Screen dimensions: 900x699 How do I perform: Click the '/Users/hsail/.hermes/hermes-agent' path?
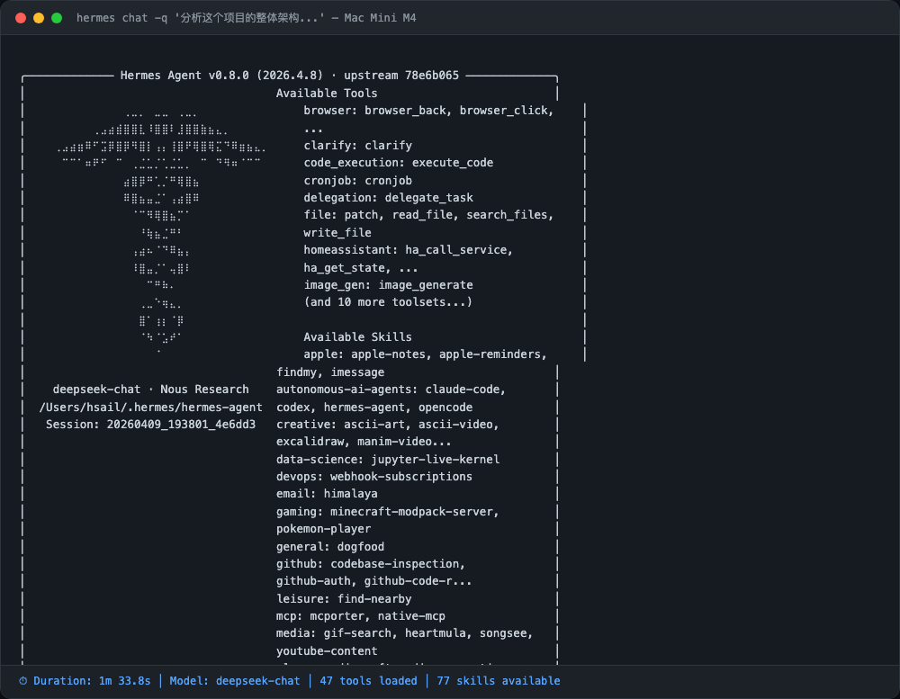pyautogui.click(x=151, y=407)
